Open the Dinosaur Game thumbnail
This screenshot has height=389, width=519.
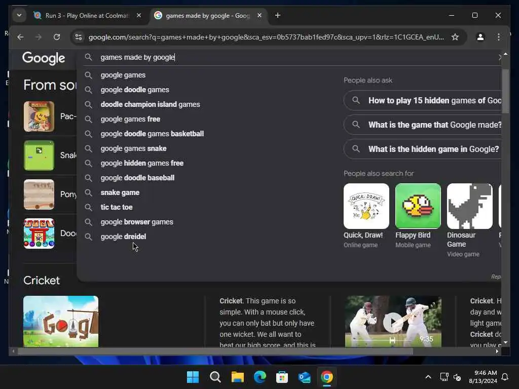tap(470, 206)
